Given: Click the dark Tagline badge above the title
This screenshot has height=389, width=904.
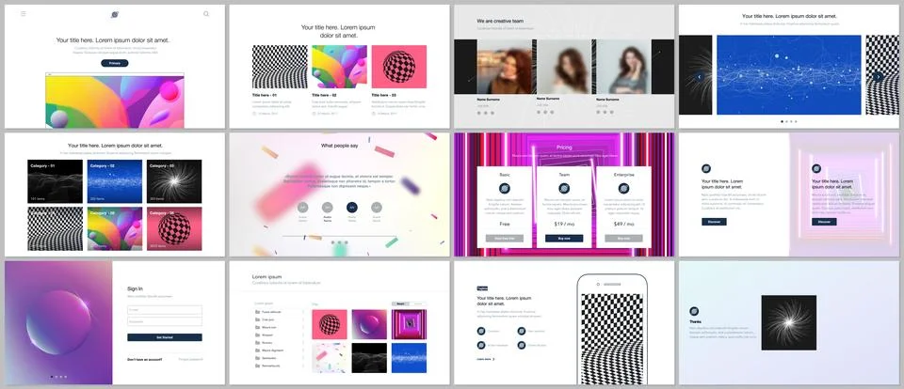Looking at the screenshot, I should coord(482,288).
